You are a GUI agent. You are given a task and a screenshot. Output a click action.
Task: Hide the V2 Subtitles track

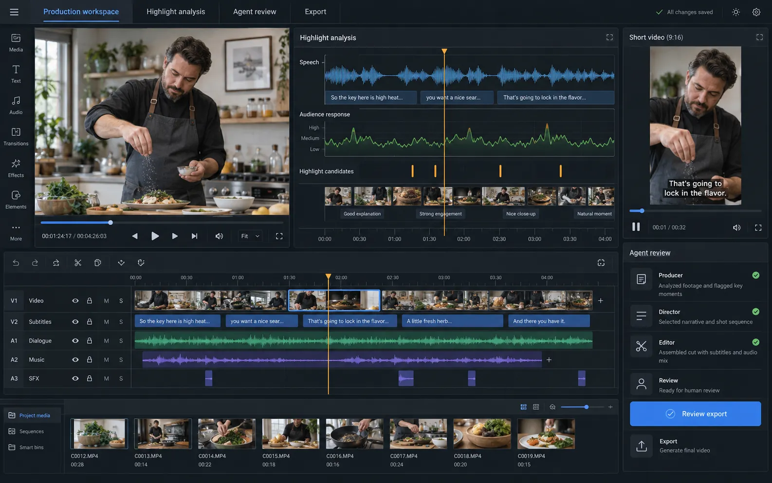click(75, 322)
